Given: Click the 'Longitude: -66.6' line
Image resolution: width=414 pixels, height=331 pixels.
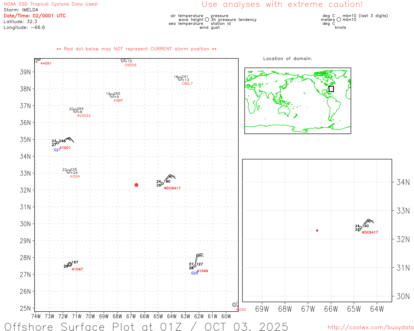Looking at the screenshot, I should tap(24, 27).
